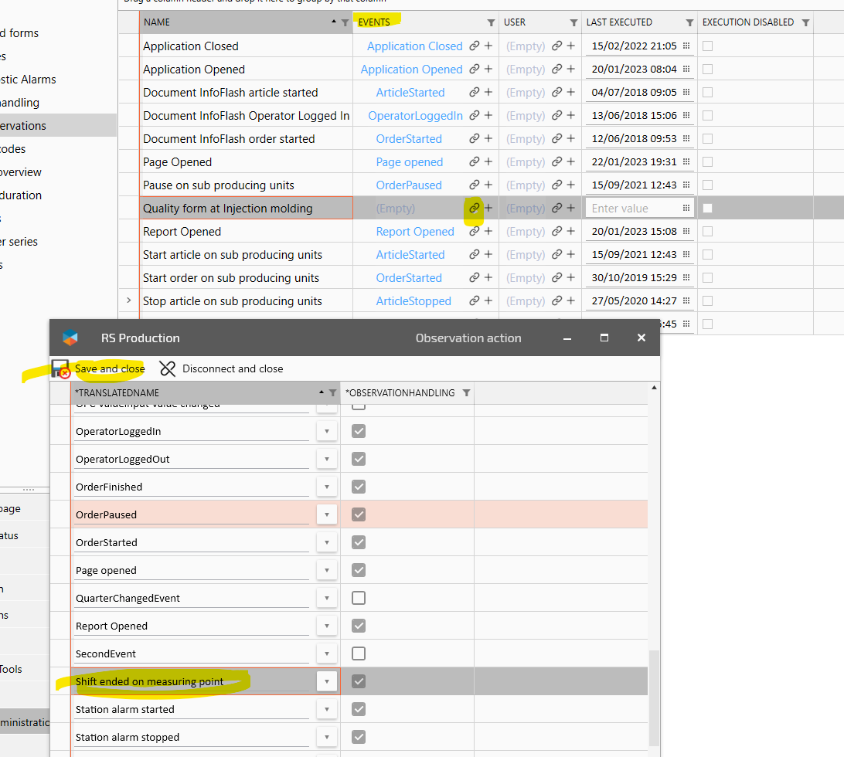Click plus icon in Application Closed Events cell

coord(488,46)
